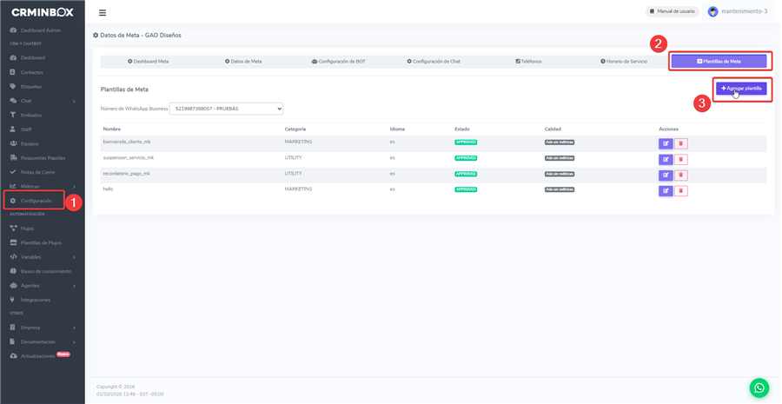Screen dimensions: 782x404
Task: Open Plantillas de Flujos in sidebar
Action: [x=36, y=243]
